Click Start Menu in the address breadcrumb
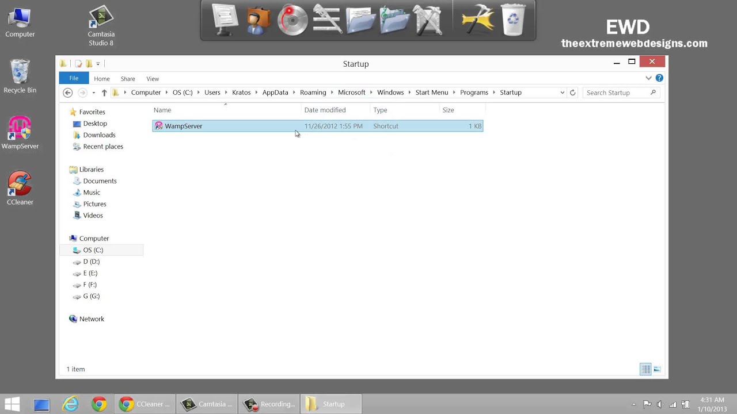The height and width of the screenshot is (414, 737). (x=432, y=93)
